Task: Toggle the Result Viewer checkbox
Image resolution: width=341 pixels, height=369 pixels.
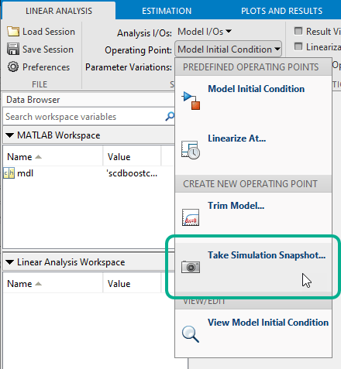Action: [298, 31]
